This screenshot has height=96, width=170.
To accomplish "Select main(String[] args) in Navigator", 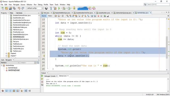I will [x=14, y=70].
